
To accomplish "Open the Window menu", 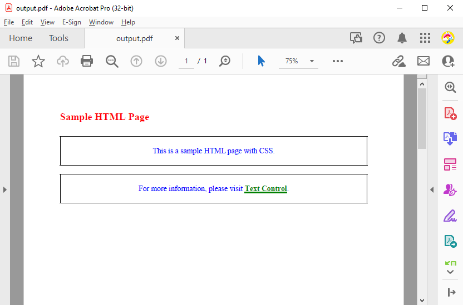I will point(101,22).
